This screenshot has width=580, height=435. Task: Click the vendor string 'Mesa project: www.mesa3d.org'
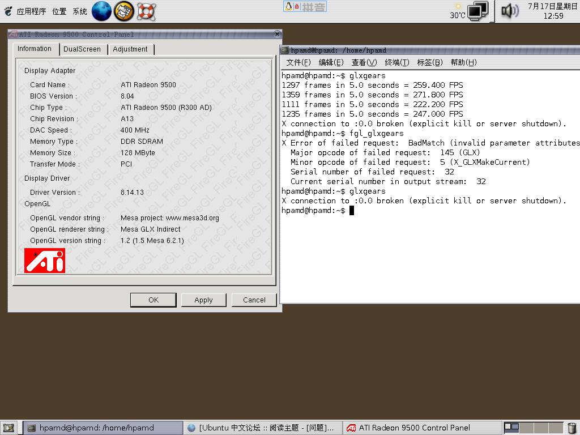[170, 218]
